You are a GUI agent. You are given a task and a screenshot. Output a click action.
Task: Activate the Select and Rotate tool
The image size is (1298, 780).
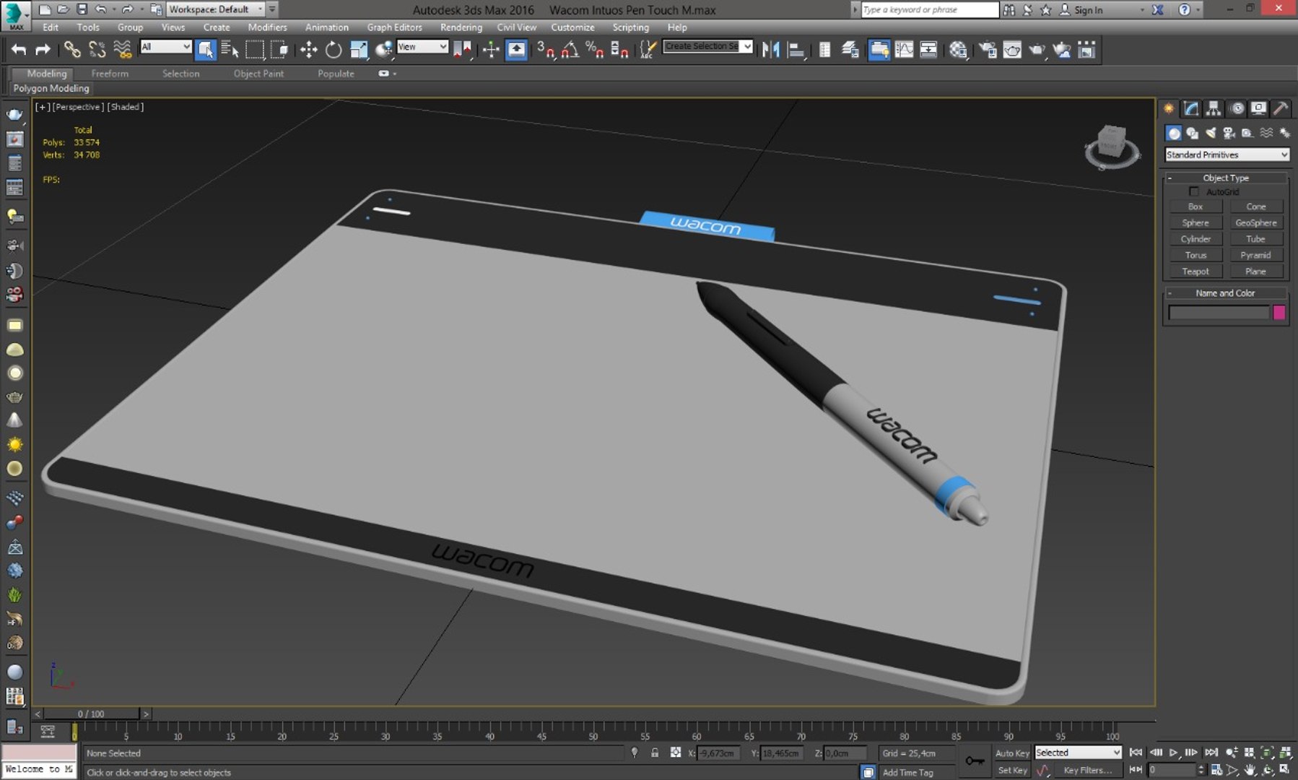(x=333, y=49)
